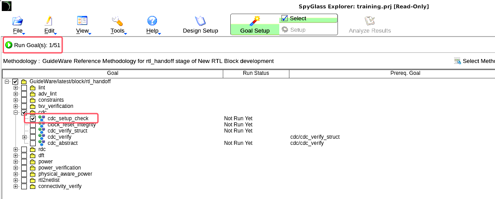Check the lint goal group checkbox
Viewport: 495px width, 199px height.
[24, 88]
